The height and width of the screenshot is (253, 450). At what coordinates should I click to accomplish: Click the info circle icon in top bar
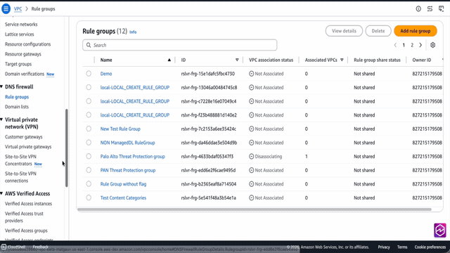pos(418,9)
